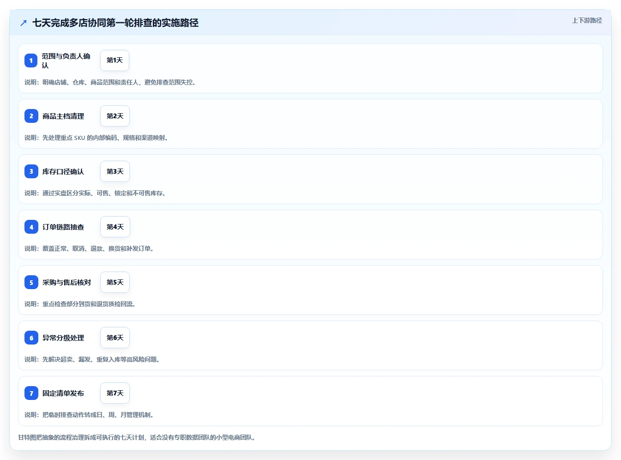
Task: Select step number 4 badge
Action: [31, 227]
